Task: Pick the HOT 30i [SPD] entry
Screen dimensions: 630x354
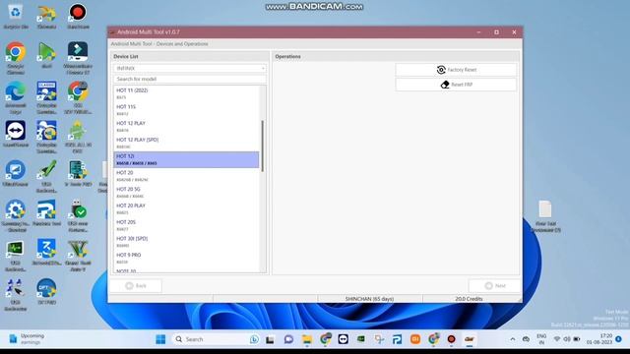Action: tap(186, 242)
